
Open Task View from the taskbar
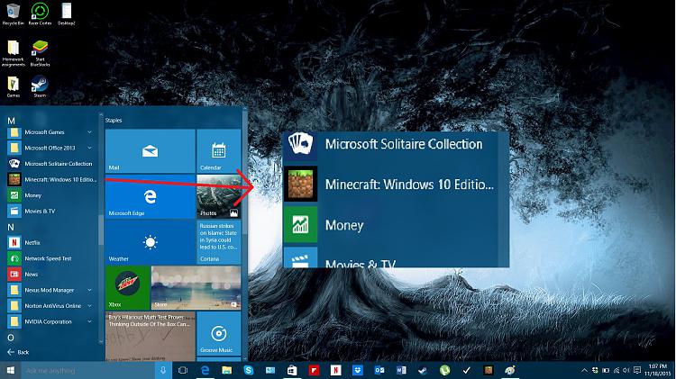pyautogui.click(x=183, y=370)
